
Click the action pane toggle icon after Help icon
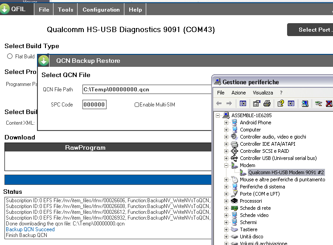(x=291, y=103)
